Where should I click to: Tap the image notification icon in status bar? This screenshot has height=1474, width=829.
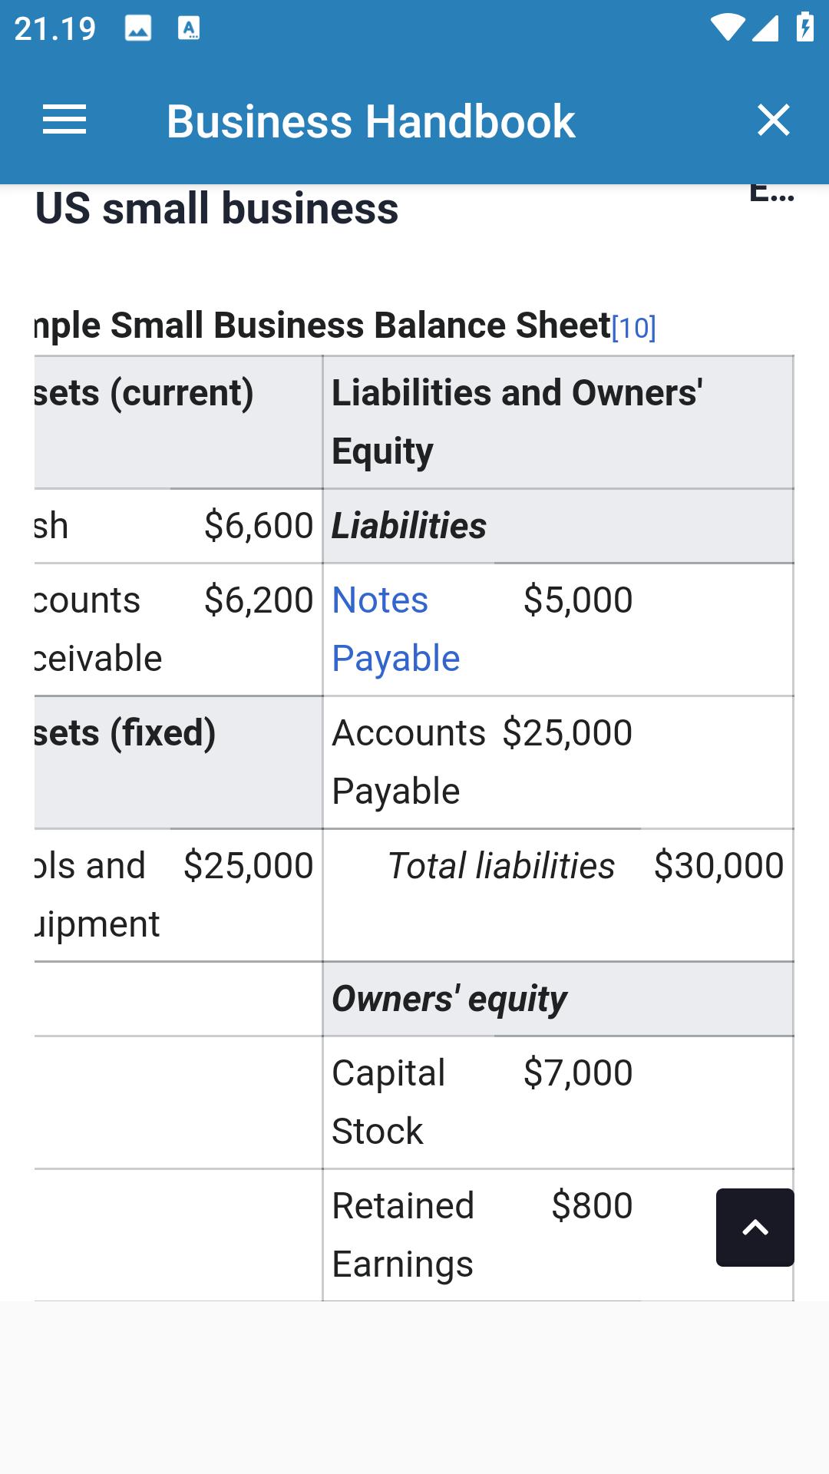click(138, 29)
